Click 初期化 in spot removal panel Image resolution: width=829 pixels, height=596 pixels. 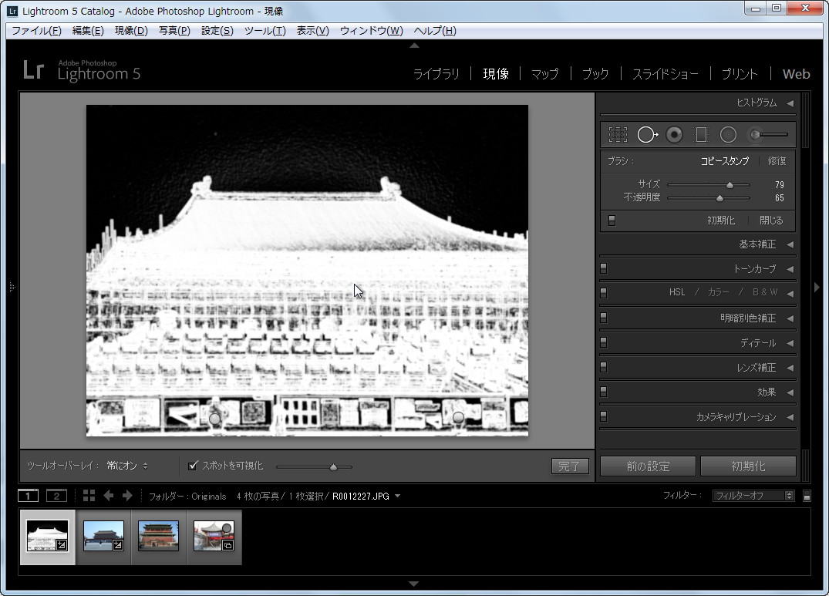click(721, 221)
